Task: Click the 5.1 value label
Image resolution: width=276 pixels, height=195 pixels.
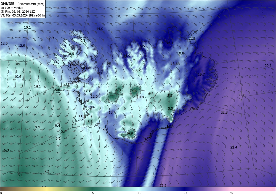Action: pyautogui.click(x=20, y=175)
